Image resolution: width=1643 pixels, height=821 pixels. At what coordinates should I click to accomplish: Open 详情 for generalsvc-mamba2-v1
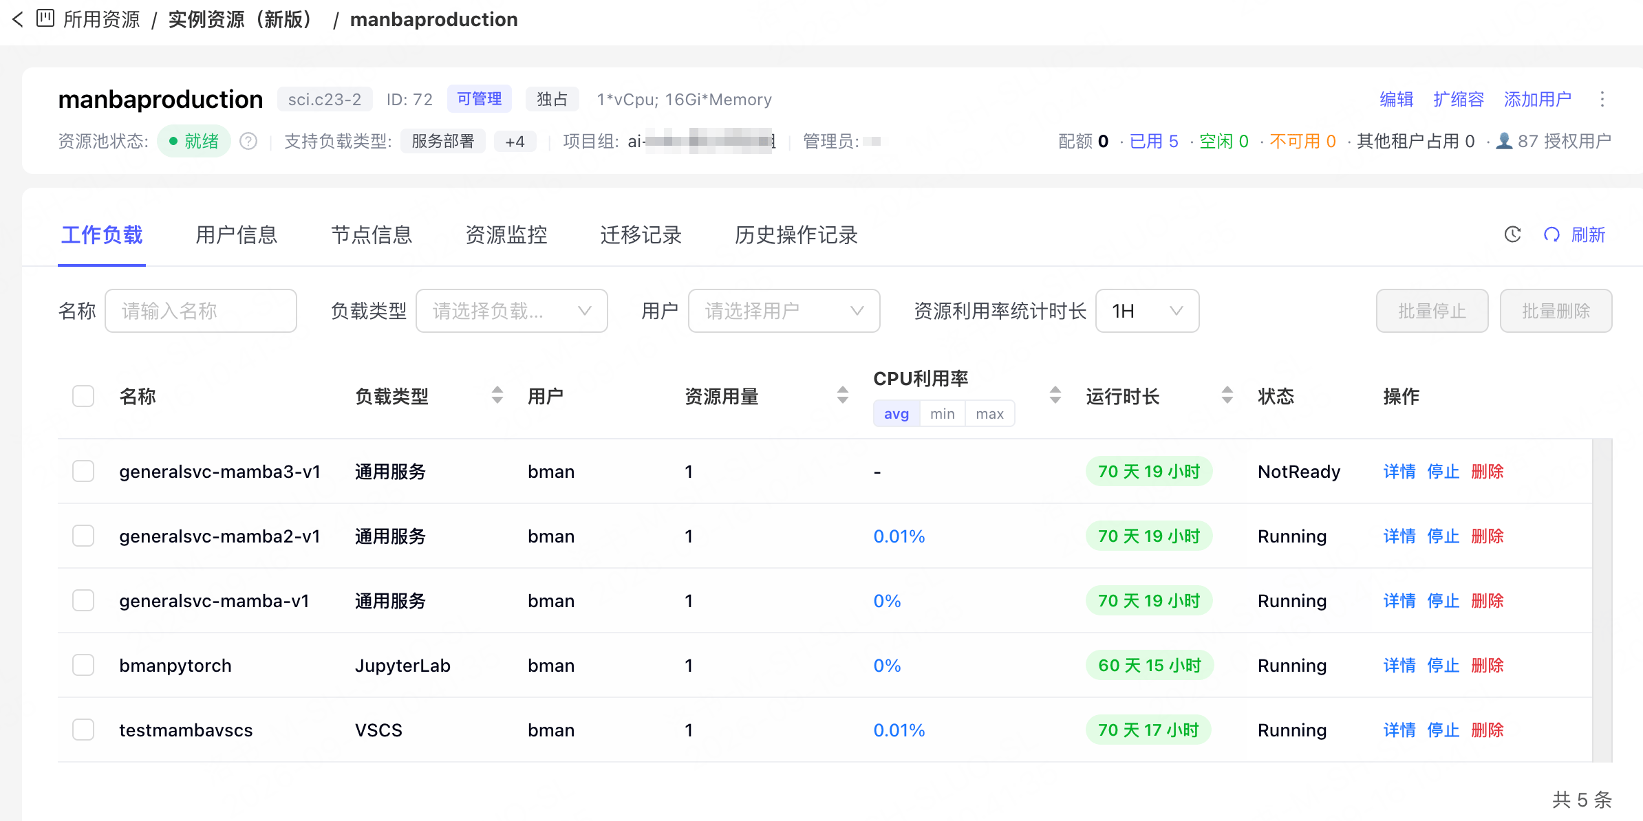point(1399,536)
